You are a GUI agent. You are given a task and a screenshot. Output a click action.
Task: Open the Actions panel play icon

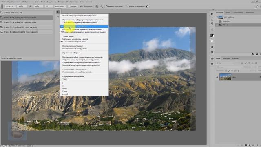(x=212, y=14)
